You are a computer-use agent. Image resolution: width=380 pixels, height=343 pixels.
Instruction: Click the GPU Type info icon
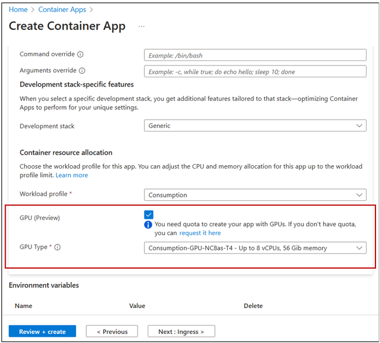click(58, 247)
